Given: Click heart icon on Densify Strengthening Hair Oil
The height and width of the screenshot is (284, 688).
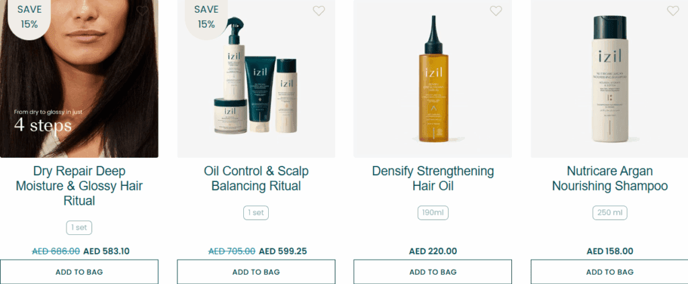Looking at the screenshot, I should (496, 11).
